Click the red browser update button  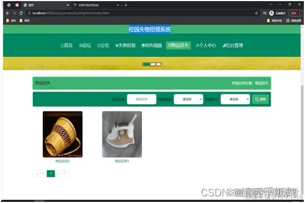point(295,13)
